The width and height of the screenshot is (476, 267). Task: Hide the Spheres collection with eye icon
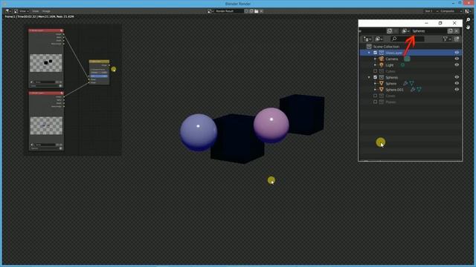[x=457, y=77]
